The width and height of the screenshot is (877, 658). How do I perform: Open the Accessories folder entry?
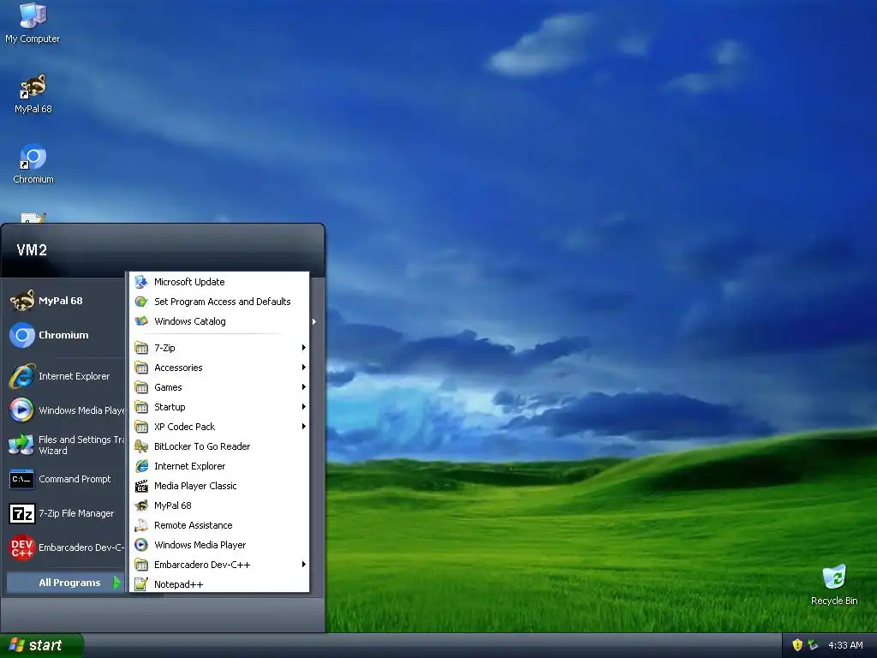click(x=219, y=368)
